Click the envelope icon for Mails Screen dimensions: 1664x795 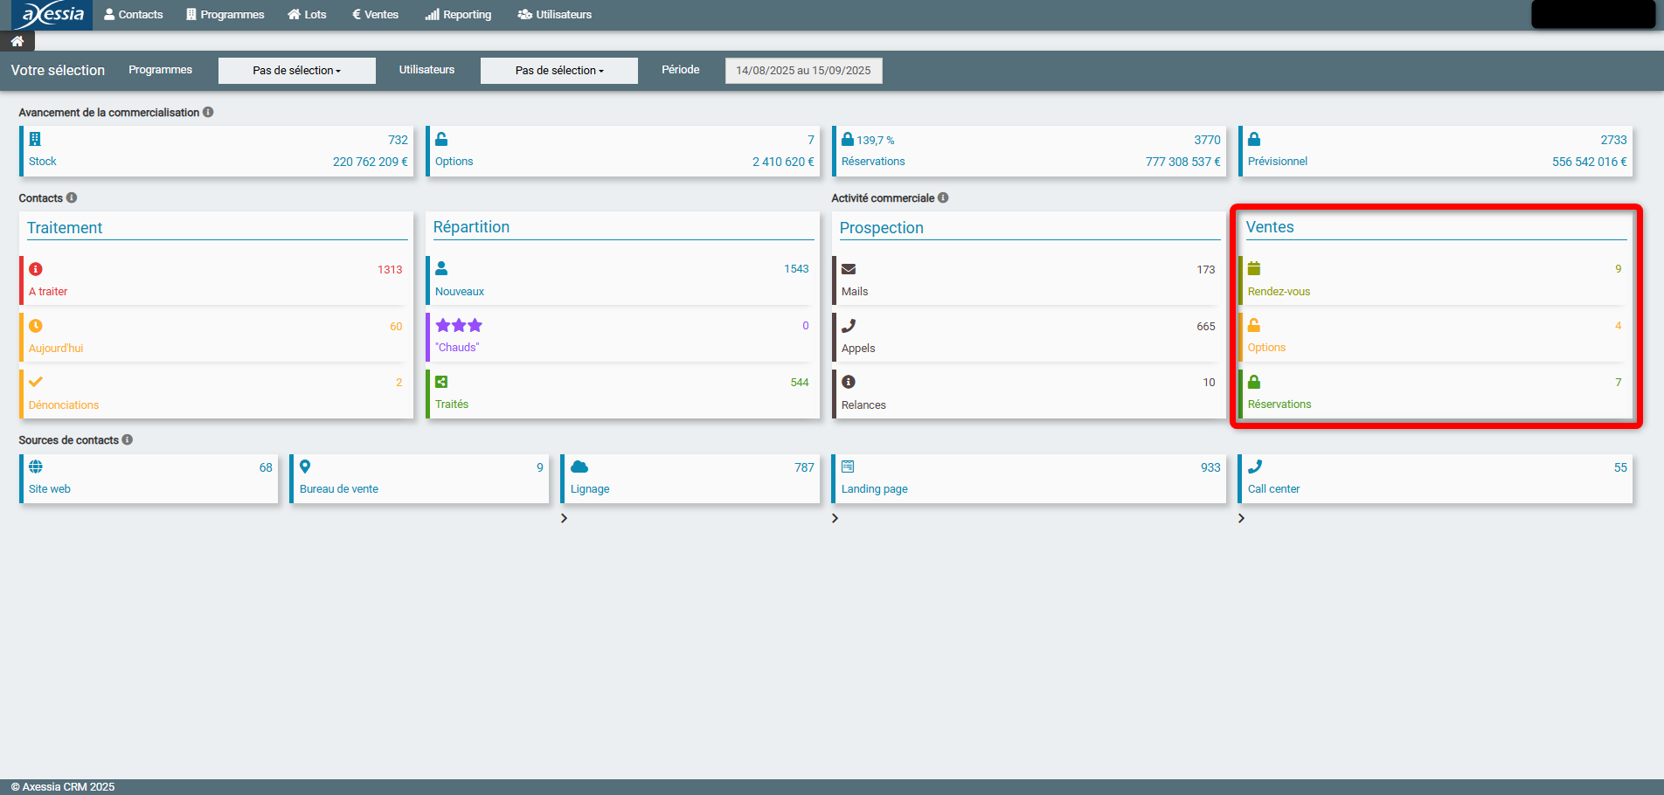tap(849, 269)
